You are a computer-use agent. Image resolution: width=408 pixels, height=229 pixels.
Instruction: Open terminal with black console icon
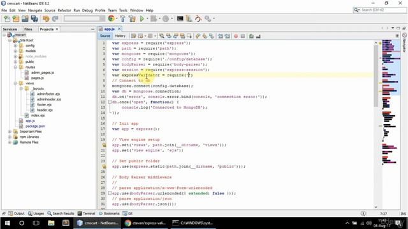[180, 18]
